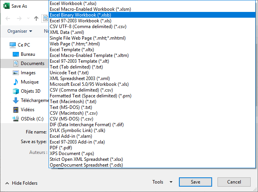
Task: Click the Save button
Action: pos(196,182)
